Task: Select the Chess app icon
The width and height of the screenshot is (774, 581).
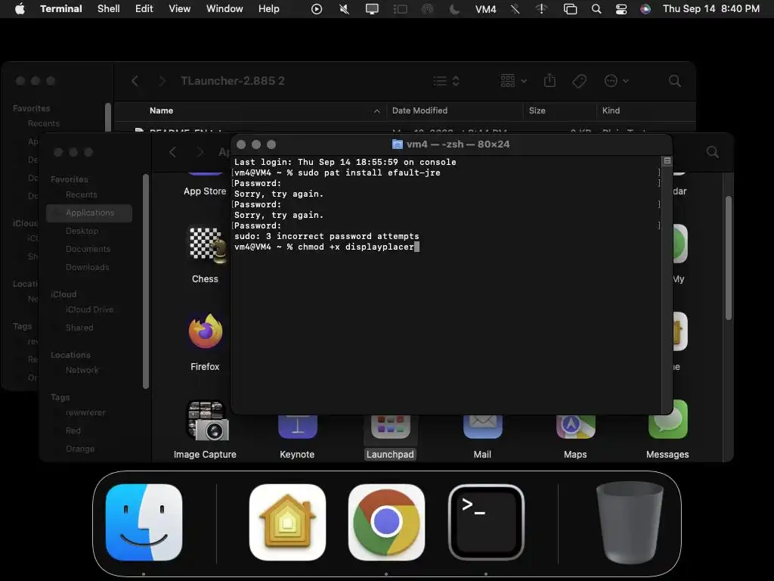Action: coord(207,244)
